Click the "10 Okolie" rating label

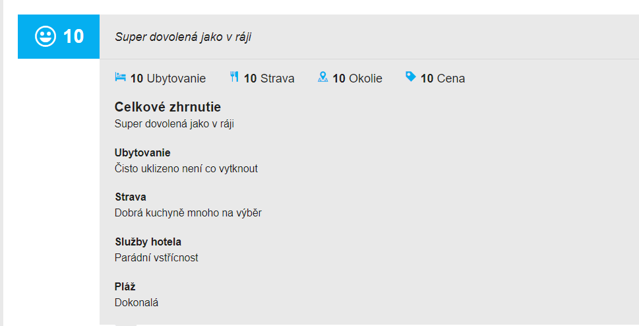point(357,79)
